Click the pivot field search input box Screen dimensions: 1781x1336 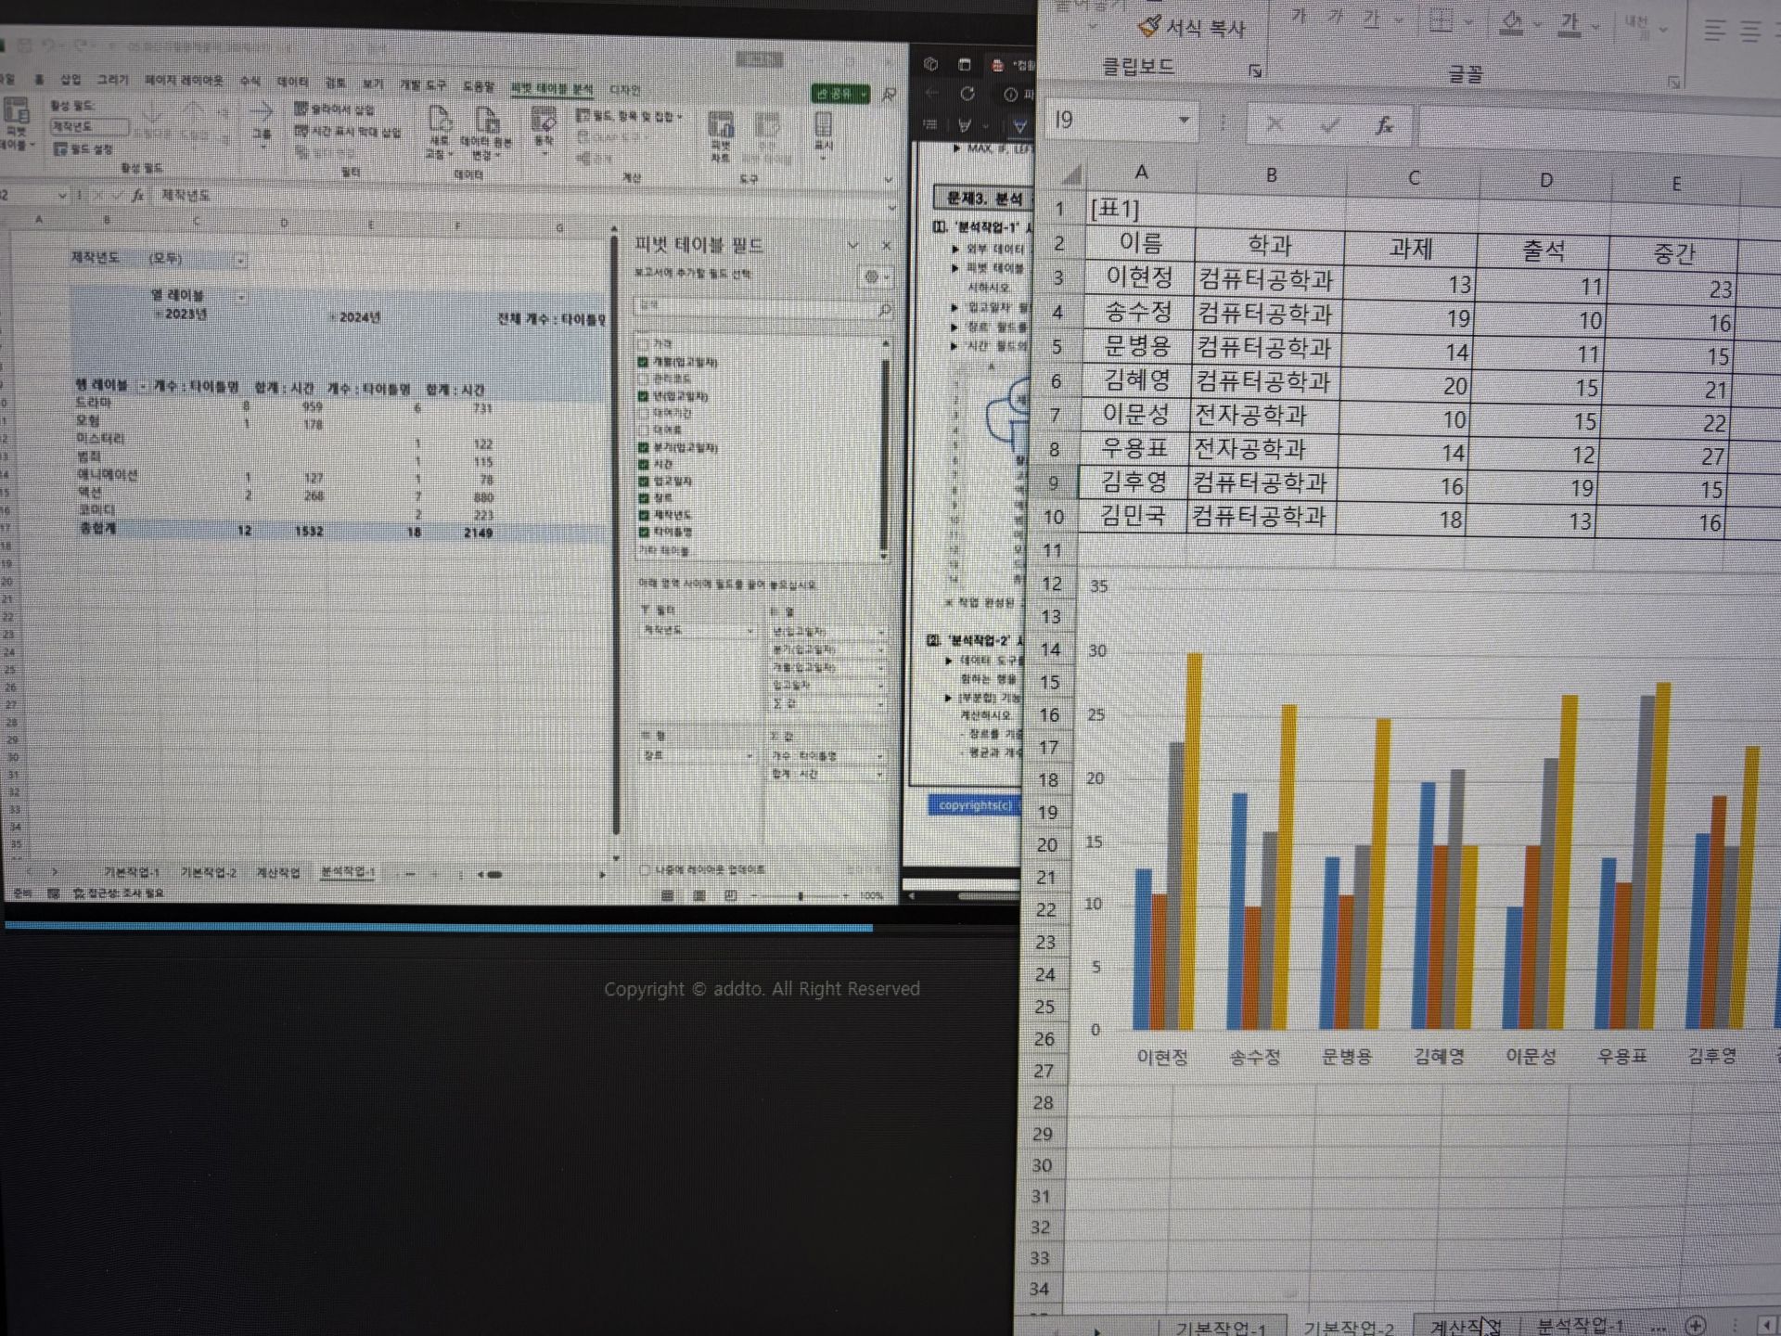click(x=763, y=307)
